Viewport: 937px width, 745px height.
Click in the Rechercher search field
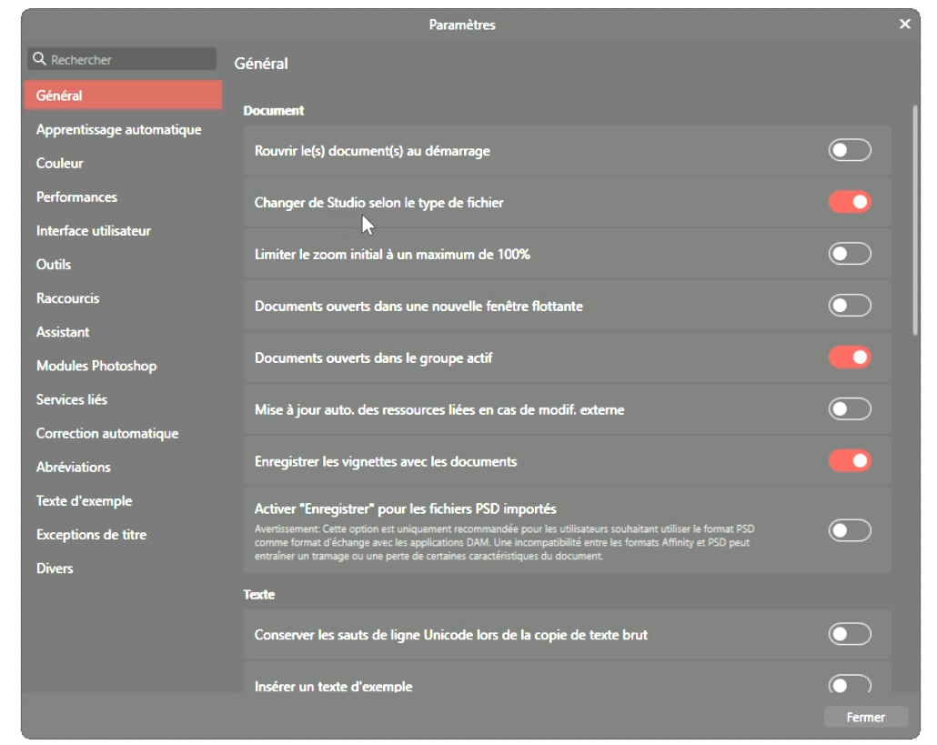click(x=127, y=60)
